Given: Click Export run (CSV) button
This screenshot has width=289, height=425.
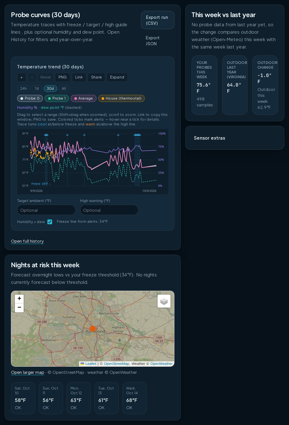Looking at the screenshot, I should tap(157, 20).
